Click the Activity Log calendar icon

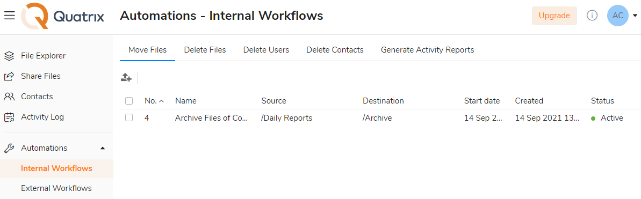pyautogui.click(x=9, y=117)
